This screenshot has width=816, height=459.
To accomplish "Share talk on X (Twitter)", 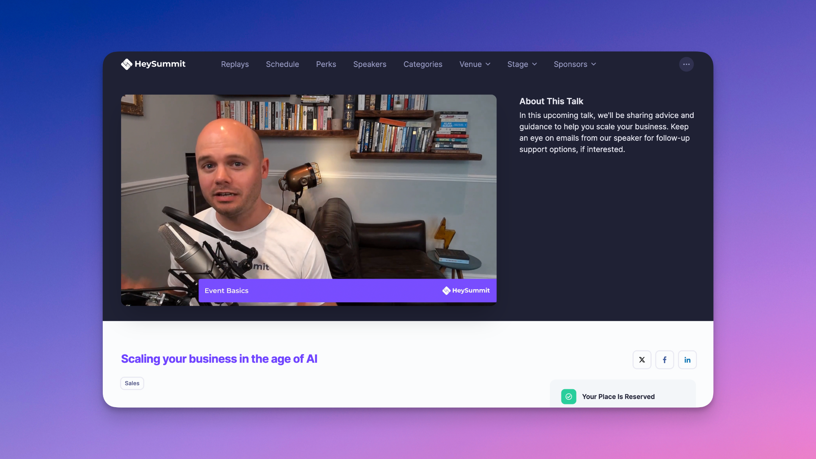I will pos(642,360).
